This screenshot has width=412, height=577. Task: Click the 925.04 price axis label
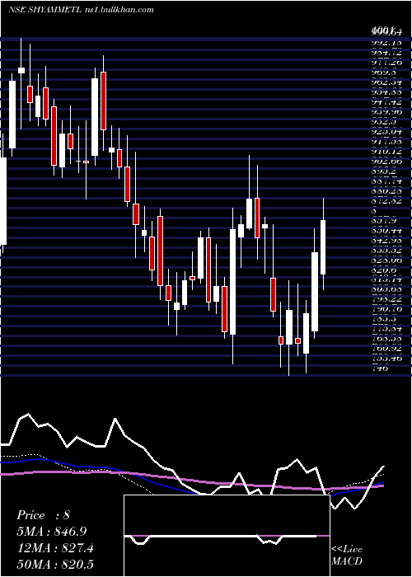click(x=386, y=131)
